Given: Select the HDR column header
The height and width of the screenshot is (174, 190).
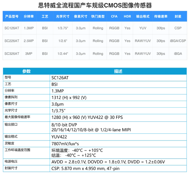Looking at the screenshot, I should (127, 17).
